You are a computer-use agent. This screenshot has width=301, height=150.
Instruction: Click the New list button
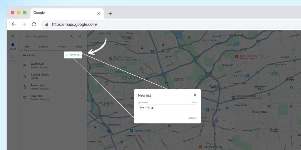(x=73, y=55)
